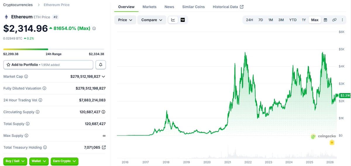Click the green $2.31K price marker

[x=345, y=95]
